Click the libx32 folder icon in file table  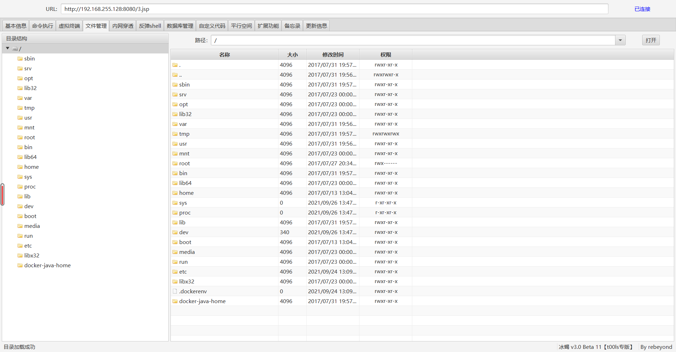(175, 282)
